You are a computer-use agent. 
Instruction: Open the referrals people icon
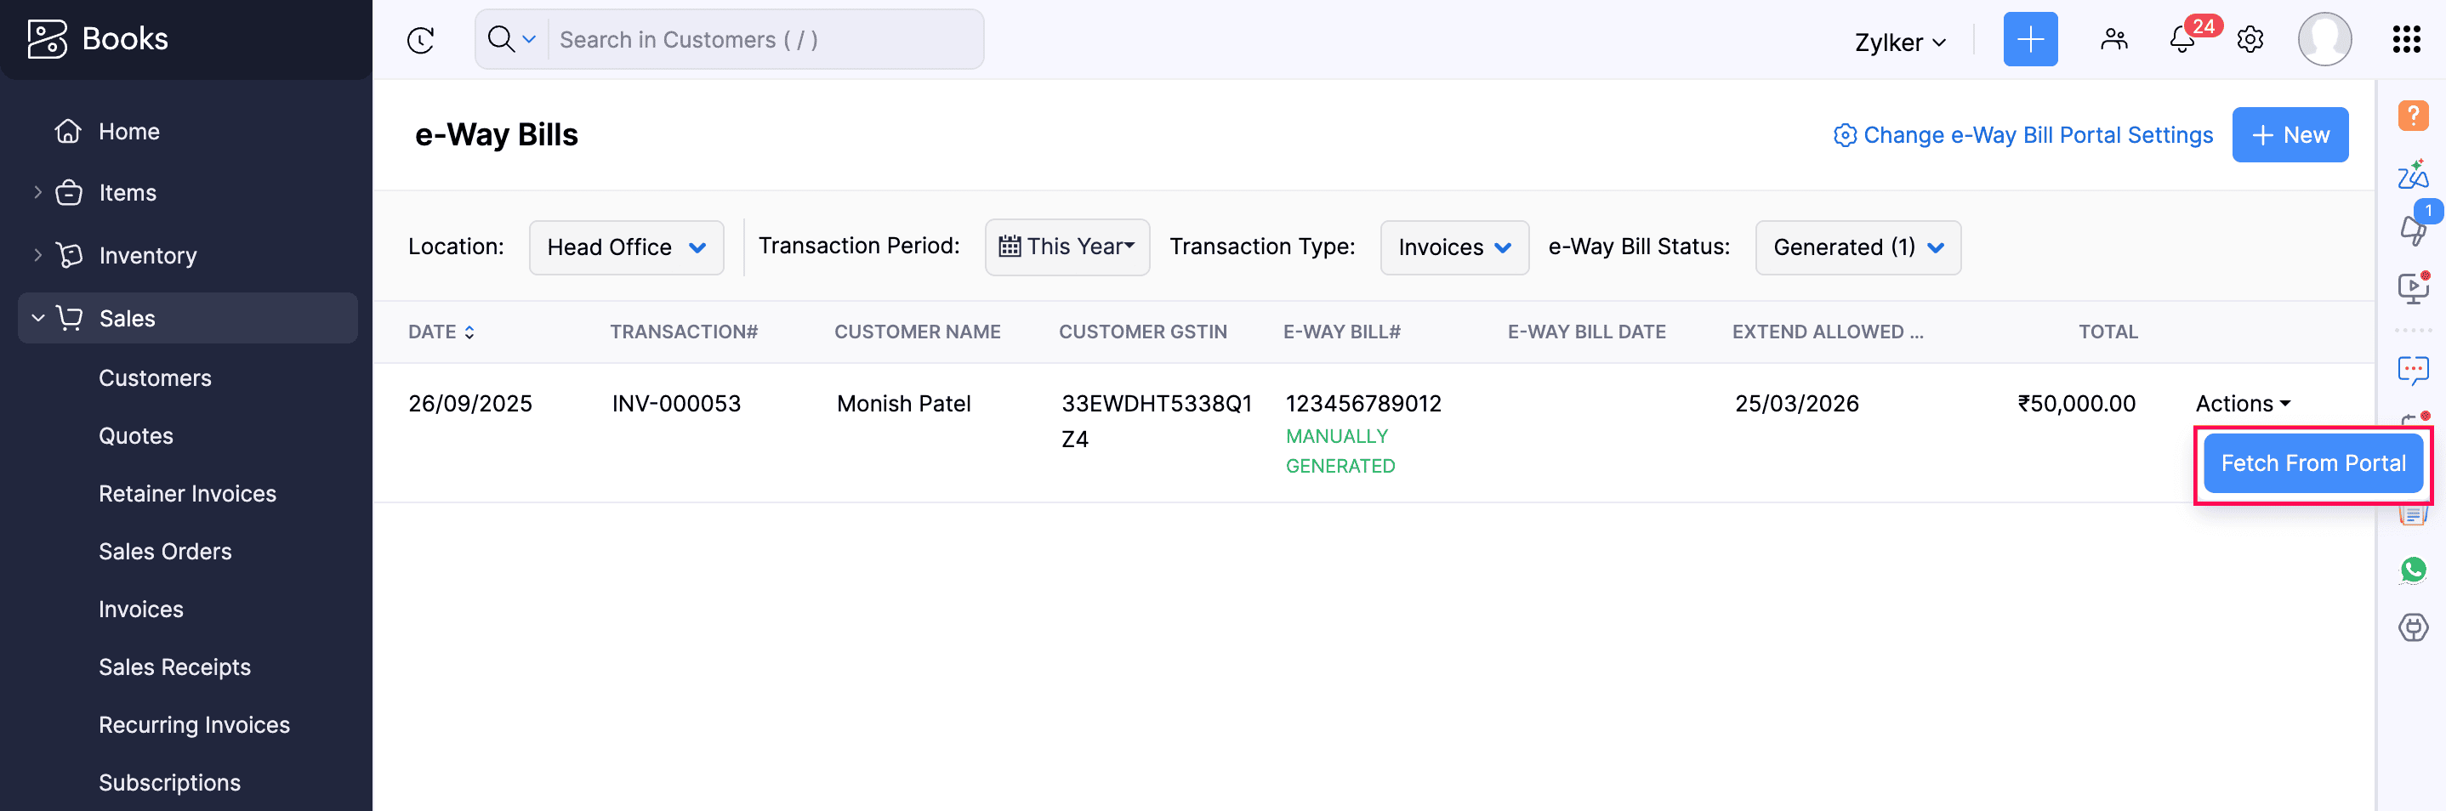pyautogui.click(x=2113, y=40)
